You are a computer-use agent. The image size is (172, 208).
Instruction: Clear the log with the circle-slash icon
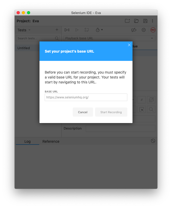[x=153, y=141]
